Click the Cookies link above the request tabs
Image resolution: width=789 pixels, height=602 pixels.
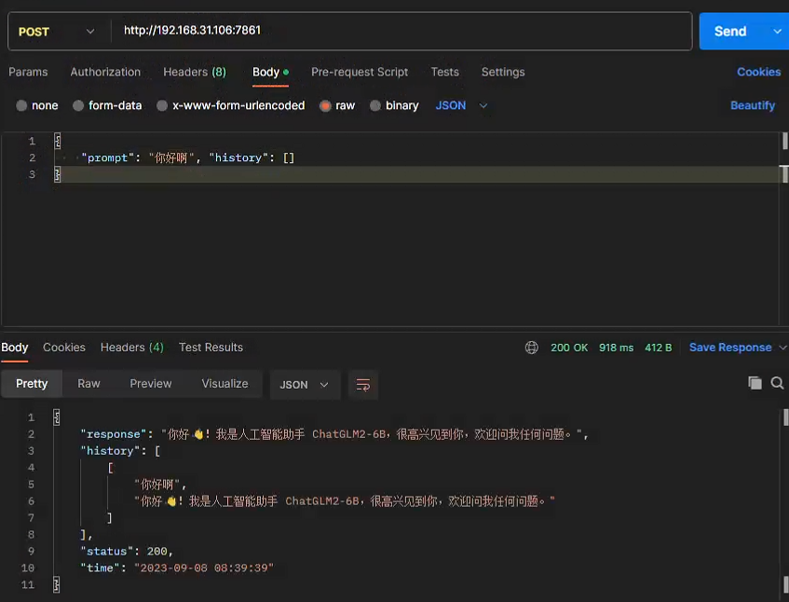[x=758, y=72]
